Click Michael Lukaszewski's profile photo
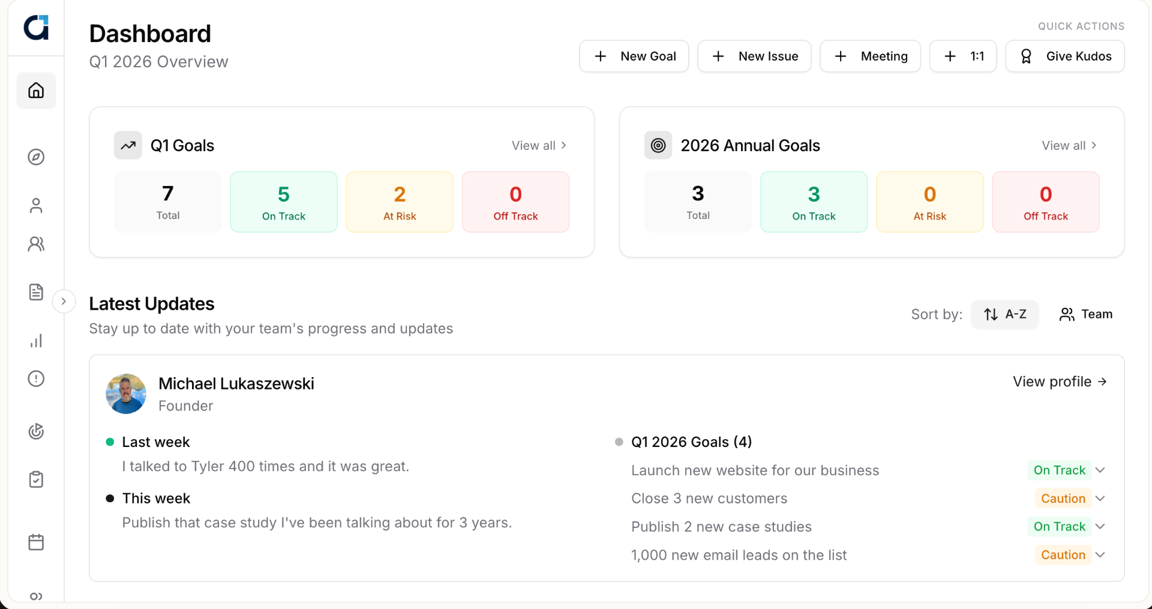 coord(125,394)
